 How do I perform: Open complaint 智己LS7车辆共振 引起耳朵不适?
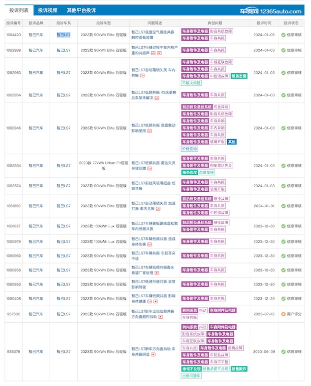point(153,256)
